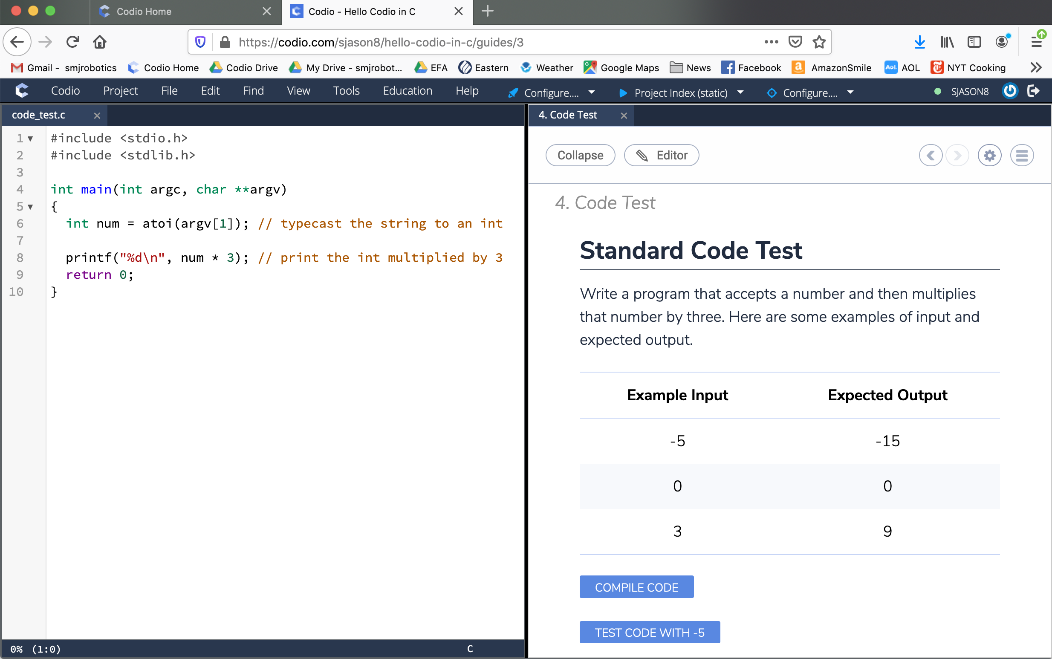Click the Codio logo icon

(x=22, y=91)
